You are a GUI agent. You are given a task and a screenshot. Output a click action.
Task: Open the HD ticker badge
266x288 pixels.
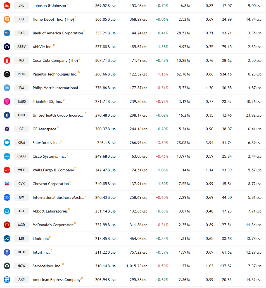(22, 19)
